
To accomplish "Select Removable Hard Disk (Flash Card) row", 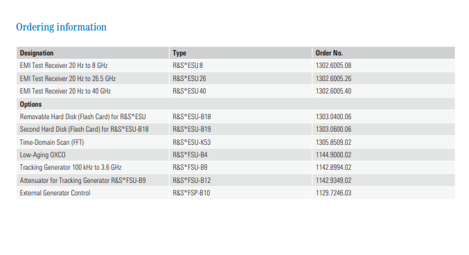I will (x=236, y=116).
